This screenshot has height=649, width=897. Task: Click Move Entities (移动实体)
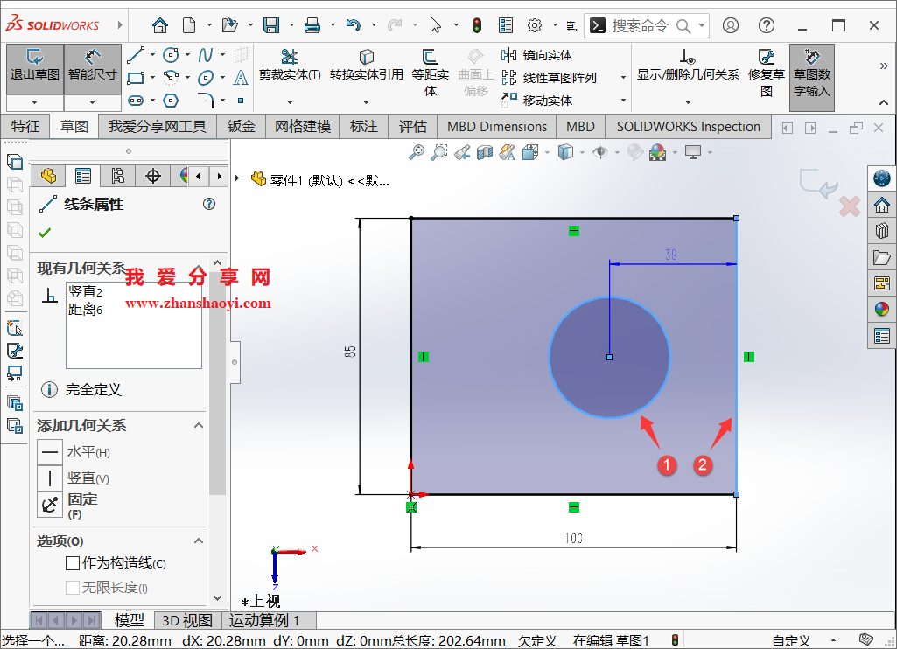click(537, 101)
